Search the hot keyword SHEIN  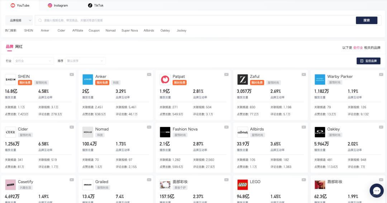(29, 30)
